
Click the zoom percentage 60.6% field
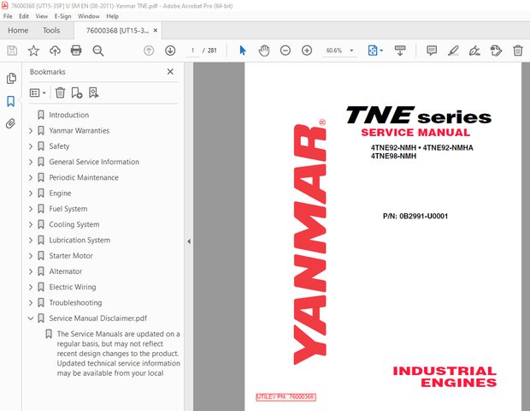pos(334,51)
